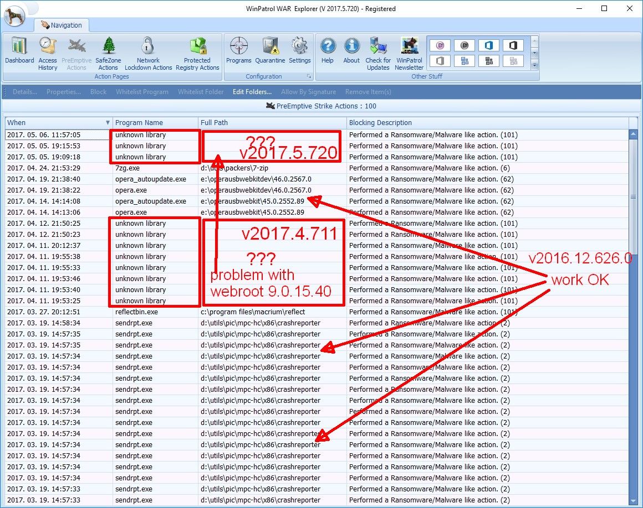Open Access History page
The height and width of the screenshot is (508, 643).
click(48, 54)
